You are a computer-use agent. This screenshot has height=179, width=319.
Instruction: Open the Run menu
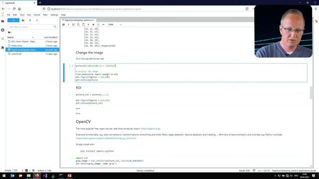[x=29, y=15]
